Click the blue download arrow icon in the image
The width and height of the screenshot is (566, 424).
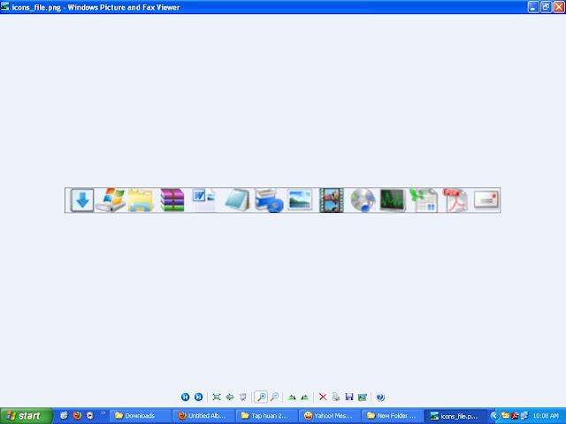(x=82, y=201)
